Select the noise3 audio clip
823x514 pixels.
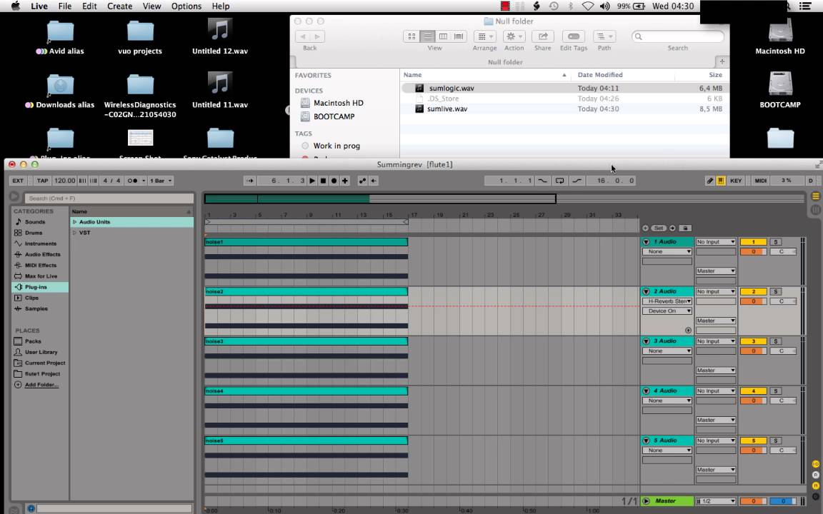[306, 341]
